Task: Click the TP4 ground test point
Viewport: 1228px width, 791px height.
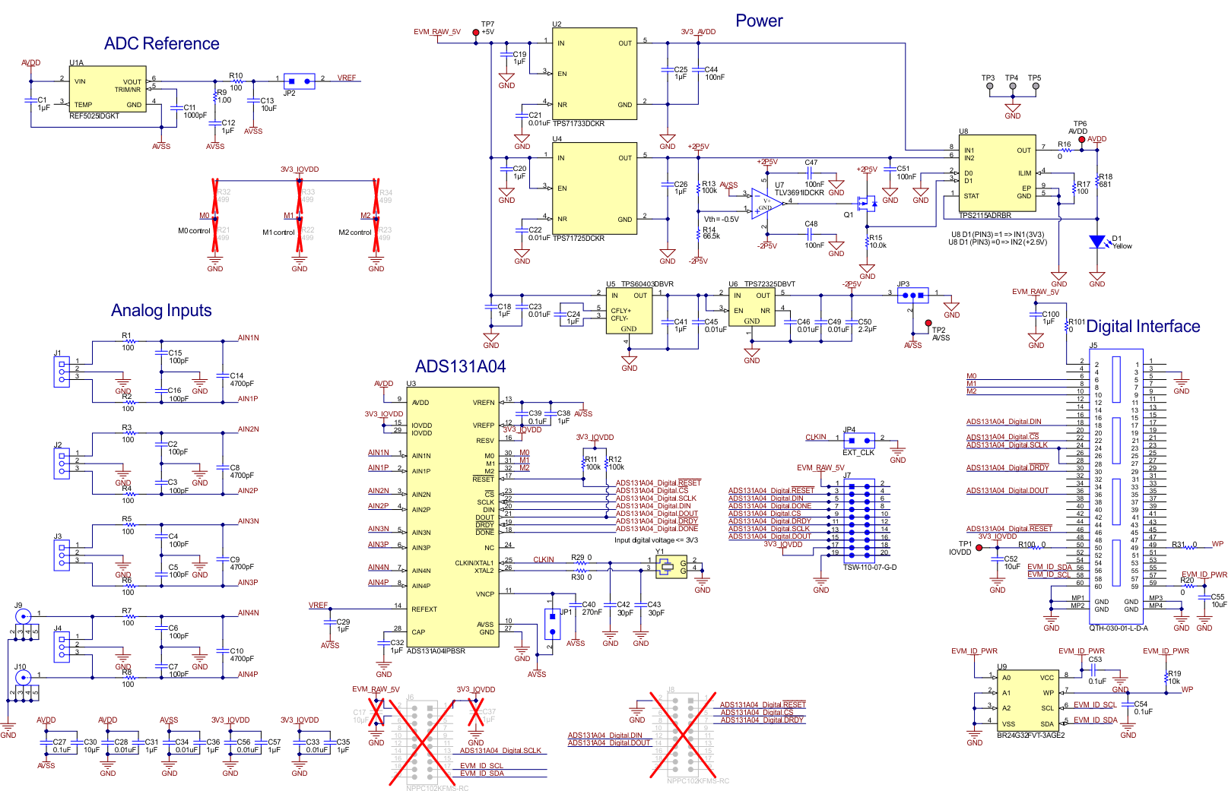Action: click(x=1012, y=86)
